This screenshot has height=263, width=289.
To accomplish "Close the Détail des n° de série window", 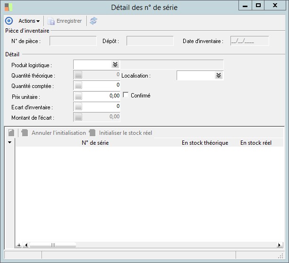I will pos(275,5).
